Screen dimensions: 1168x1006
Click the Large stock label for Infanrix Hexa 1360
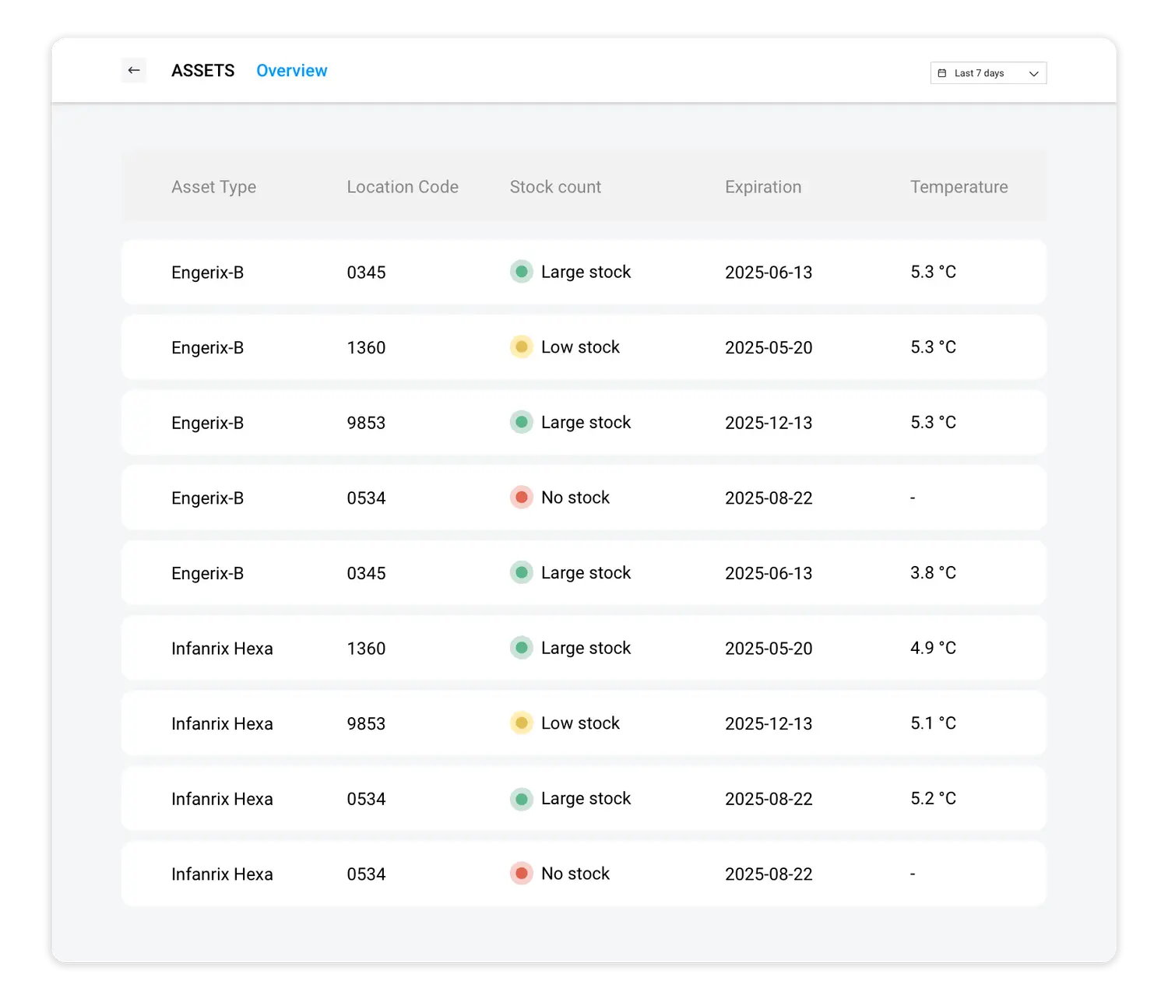coord(586,648)
